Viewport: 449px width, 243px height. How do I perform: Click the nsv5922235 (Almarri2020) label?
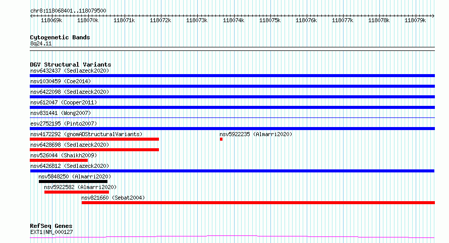pos(256,134)
